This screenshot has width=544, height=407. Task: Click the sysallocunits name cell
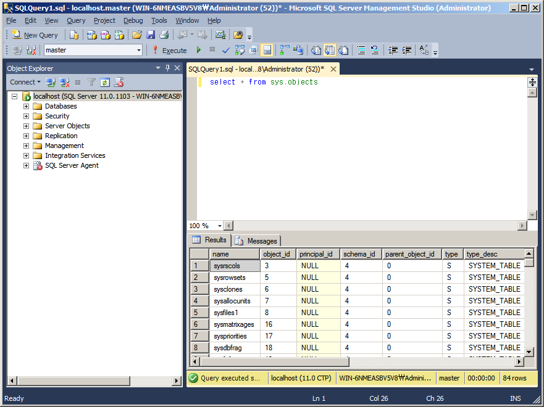coord(235,301)
